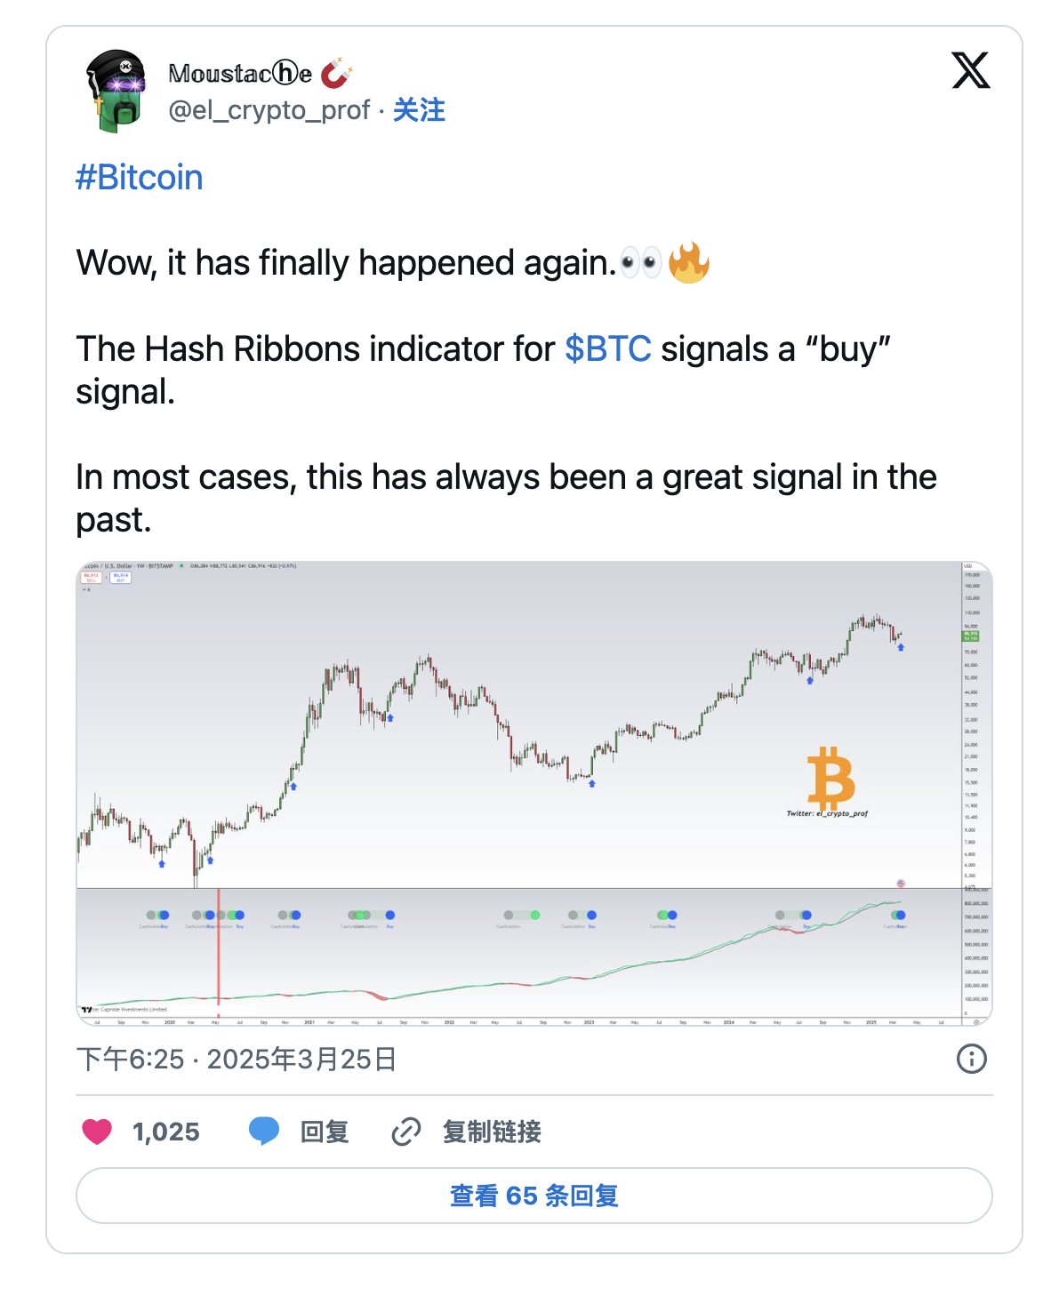Click the X logo in the corner
The width and height of the screenshot is (1051, 1296).
point(970,70)
